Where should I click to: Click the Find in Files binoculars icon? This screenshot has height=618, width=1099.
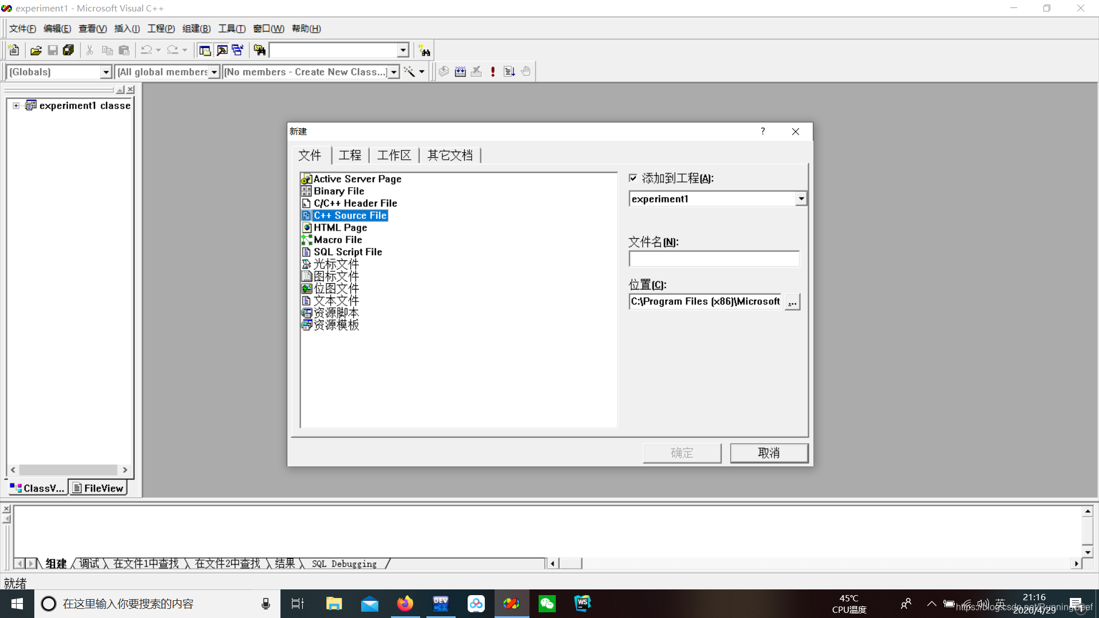(259, 50)
